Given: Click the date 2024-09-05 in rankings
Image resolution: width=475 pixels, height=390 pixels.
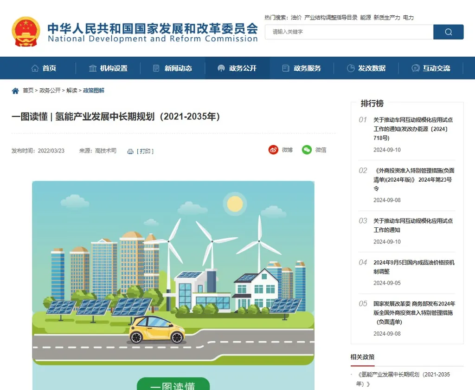Looking at the screenshot, I should (x=387, y=283).
